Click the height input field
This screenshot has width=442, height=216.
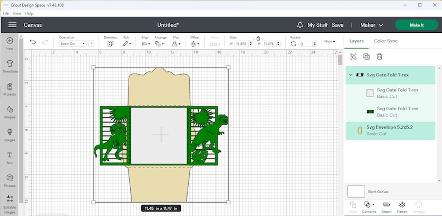coord(269,44)
